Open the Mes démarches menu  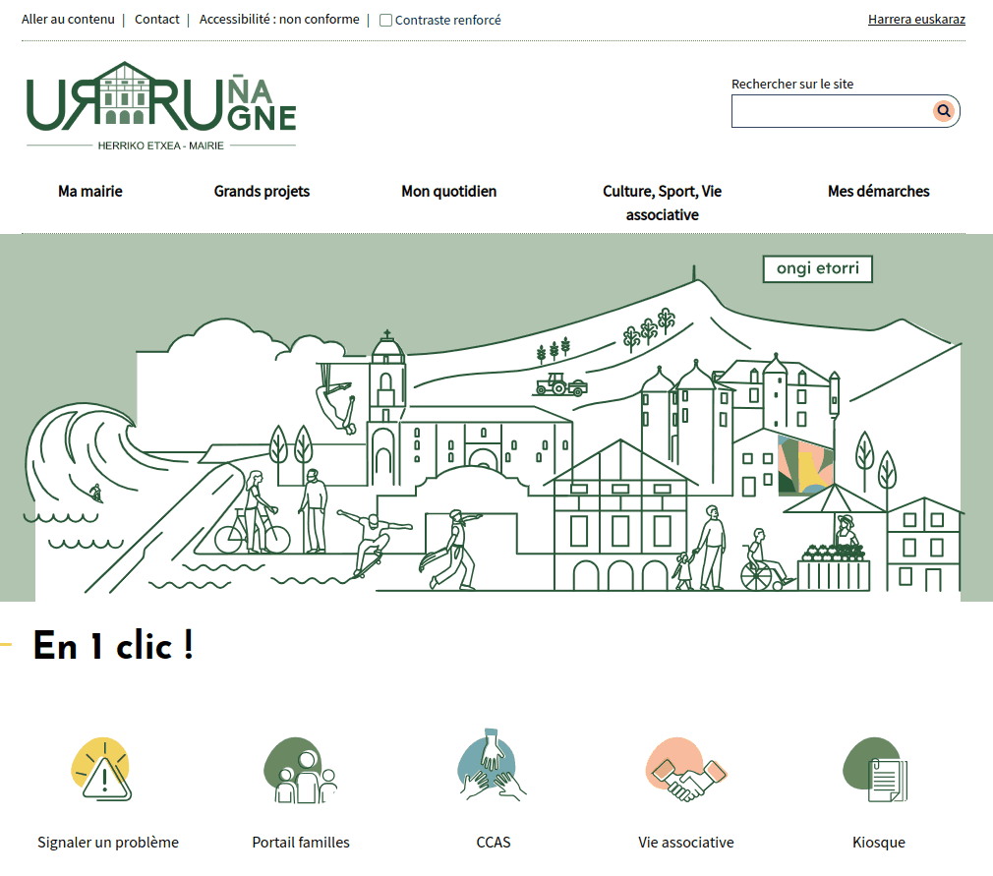click(x=878, y=192)
